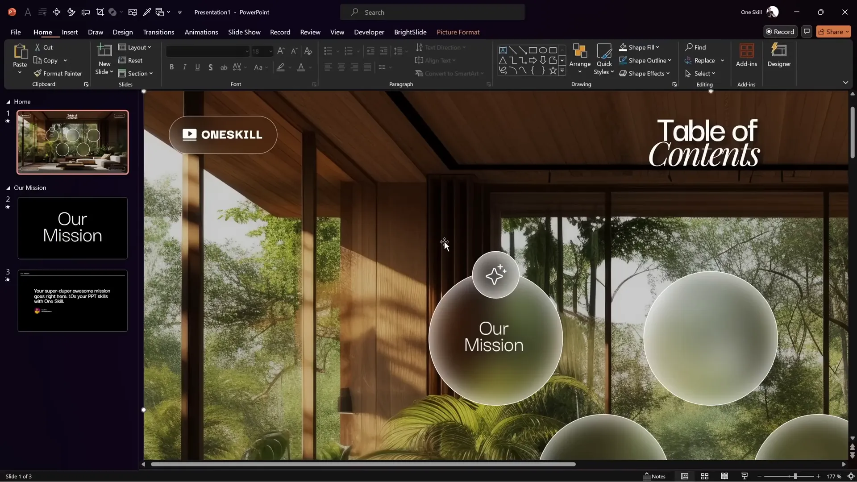Collapse the ribbon with the chevron
Image resolution: width=857 pixels, height=482 pixels.
tap(845, 83)
